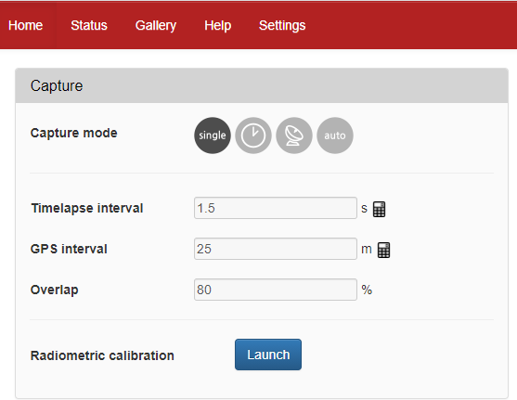Select the GPS satellite dish capture mode
The width and height of the screenshot is (517, 400).
point(294,135)
